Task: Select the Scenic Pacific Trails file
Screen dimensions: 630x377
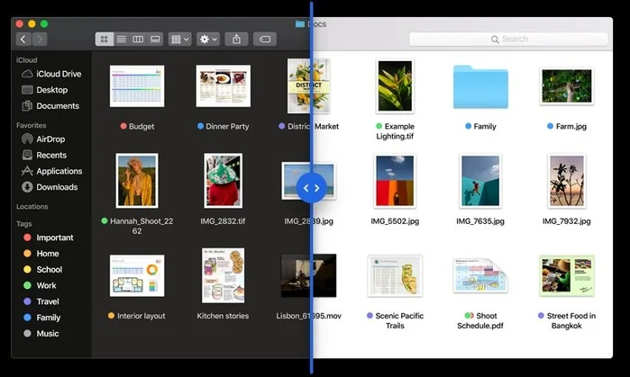Action: pyautogui.click(x=395, y=275)
